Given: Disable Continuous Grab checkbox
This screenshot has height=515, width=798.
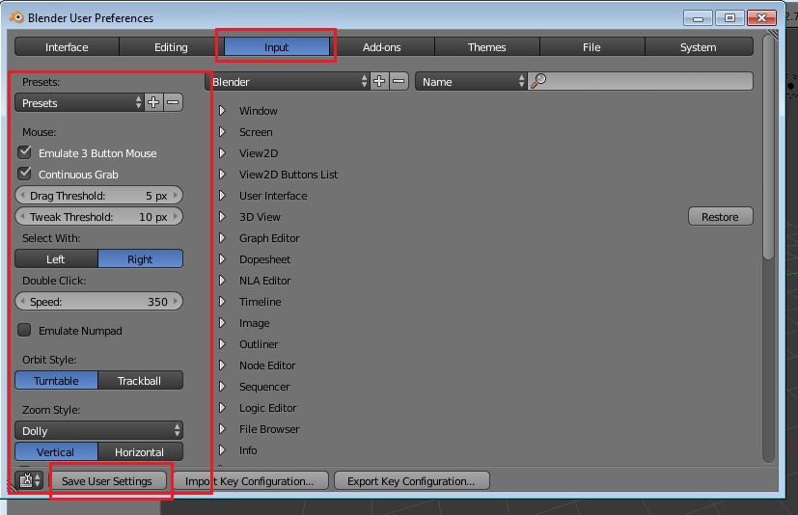Looking at the screenshot, I should [x=24, y=174].
